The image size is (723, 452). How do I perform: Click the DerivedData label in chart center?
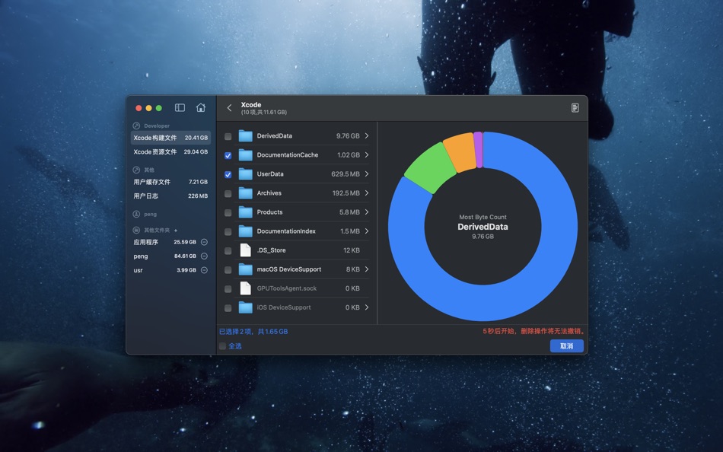(x=483, y=227)
